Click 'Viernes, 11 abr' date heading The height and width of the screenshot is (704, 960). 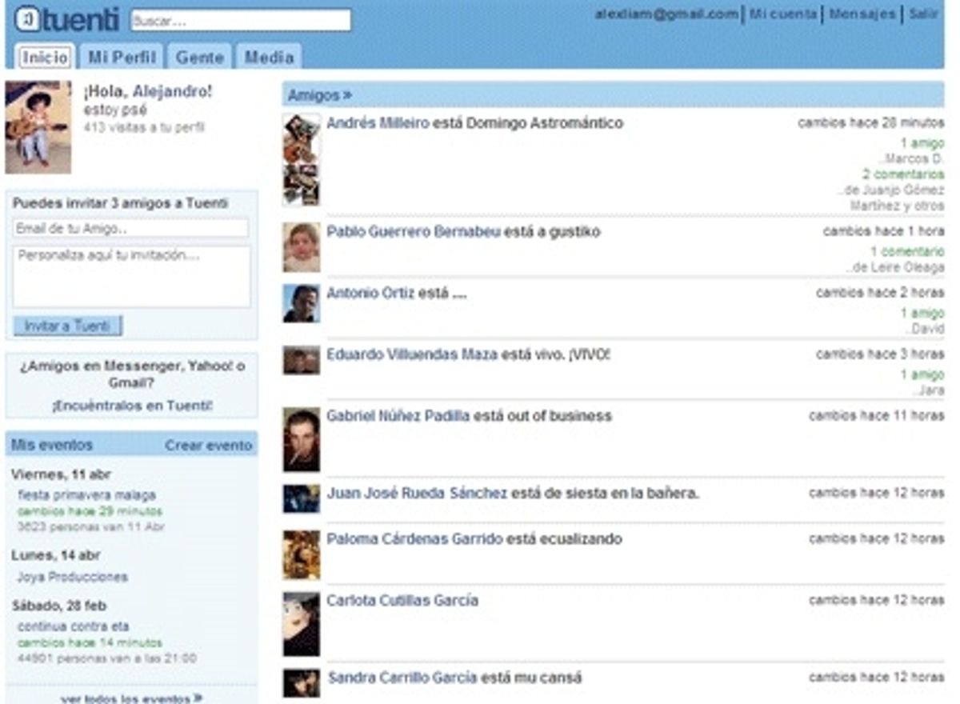click(x=61, y=474)
